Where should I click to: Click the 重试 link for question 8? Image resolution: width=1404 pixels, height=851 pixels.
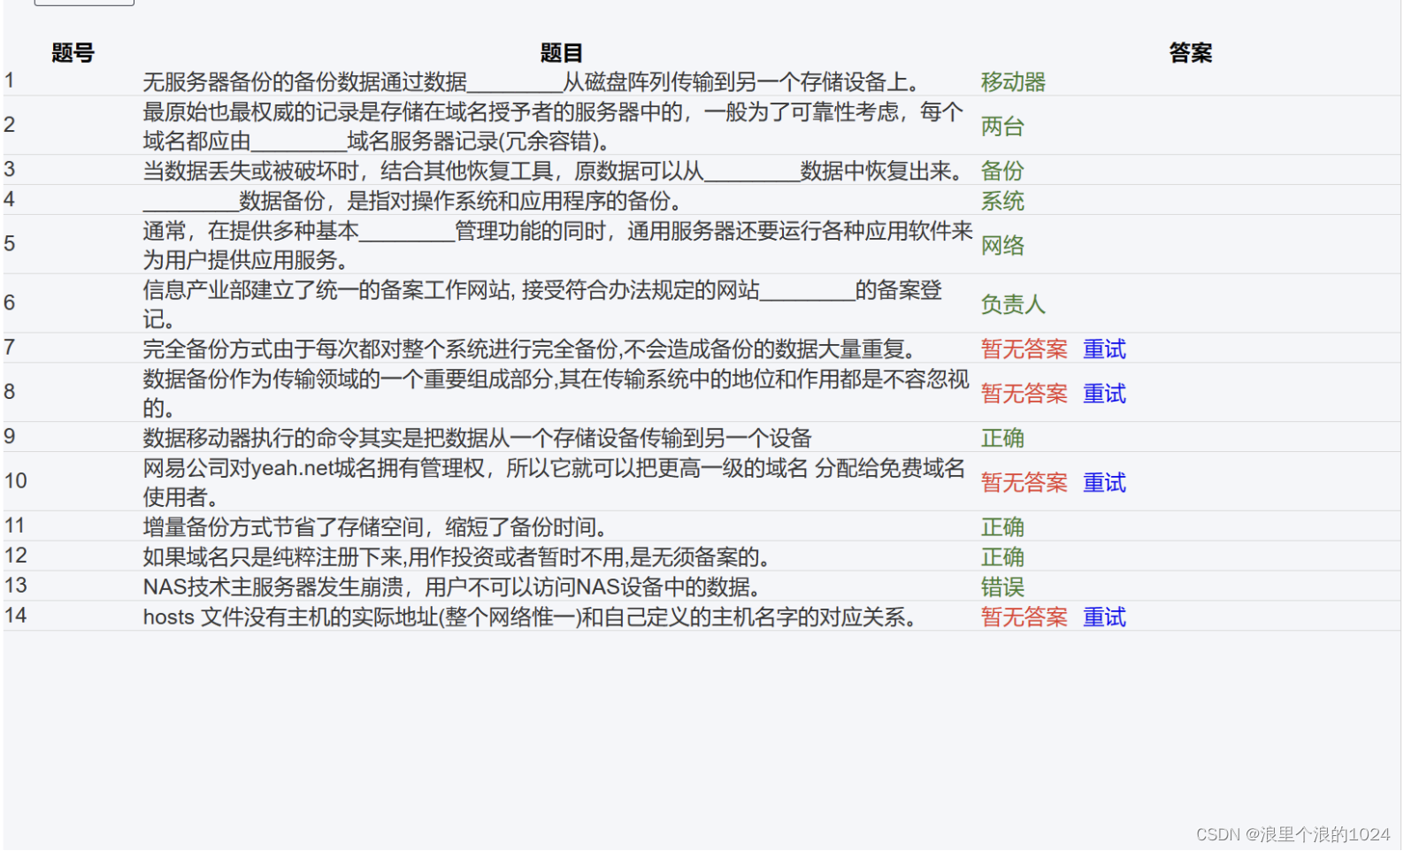tap(1104, 394)
